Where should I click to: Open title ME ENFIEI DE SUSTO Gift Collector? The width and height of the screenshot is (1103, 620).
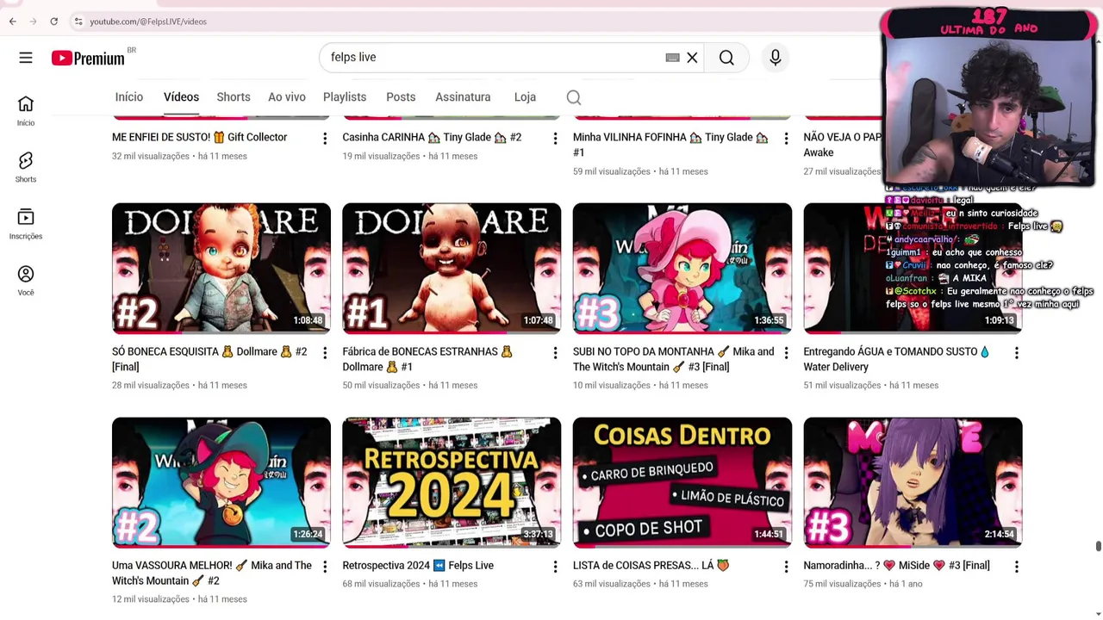199,137
